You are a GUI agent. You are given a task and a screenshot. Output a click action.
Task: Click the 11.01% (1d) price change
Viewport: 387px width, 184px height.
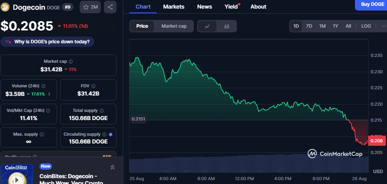(73, 26)
